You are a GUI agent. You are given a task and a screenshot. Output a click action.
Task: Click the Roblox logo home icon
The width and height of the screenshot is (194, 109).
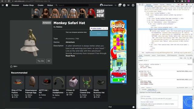pyautogui.click(x=7, y=5)
